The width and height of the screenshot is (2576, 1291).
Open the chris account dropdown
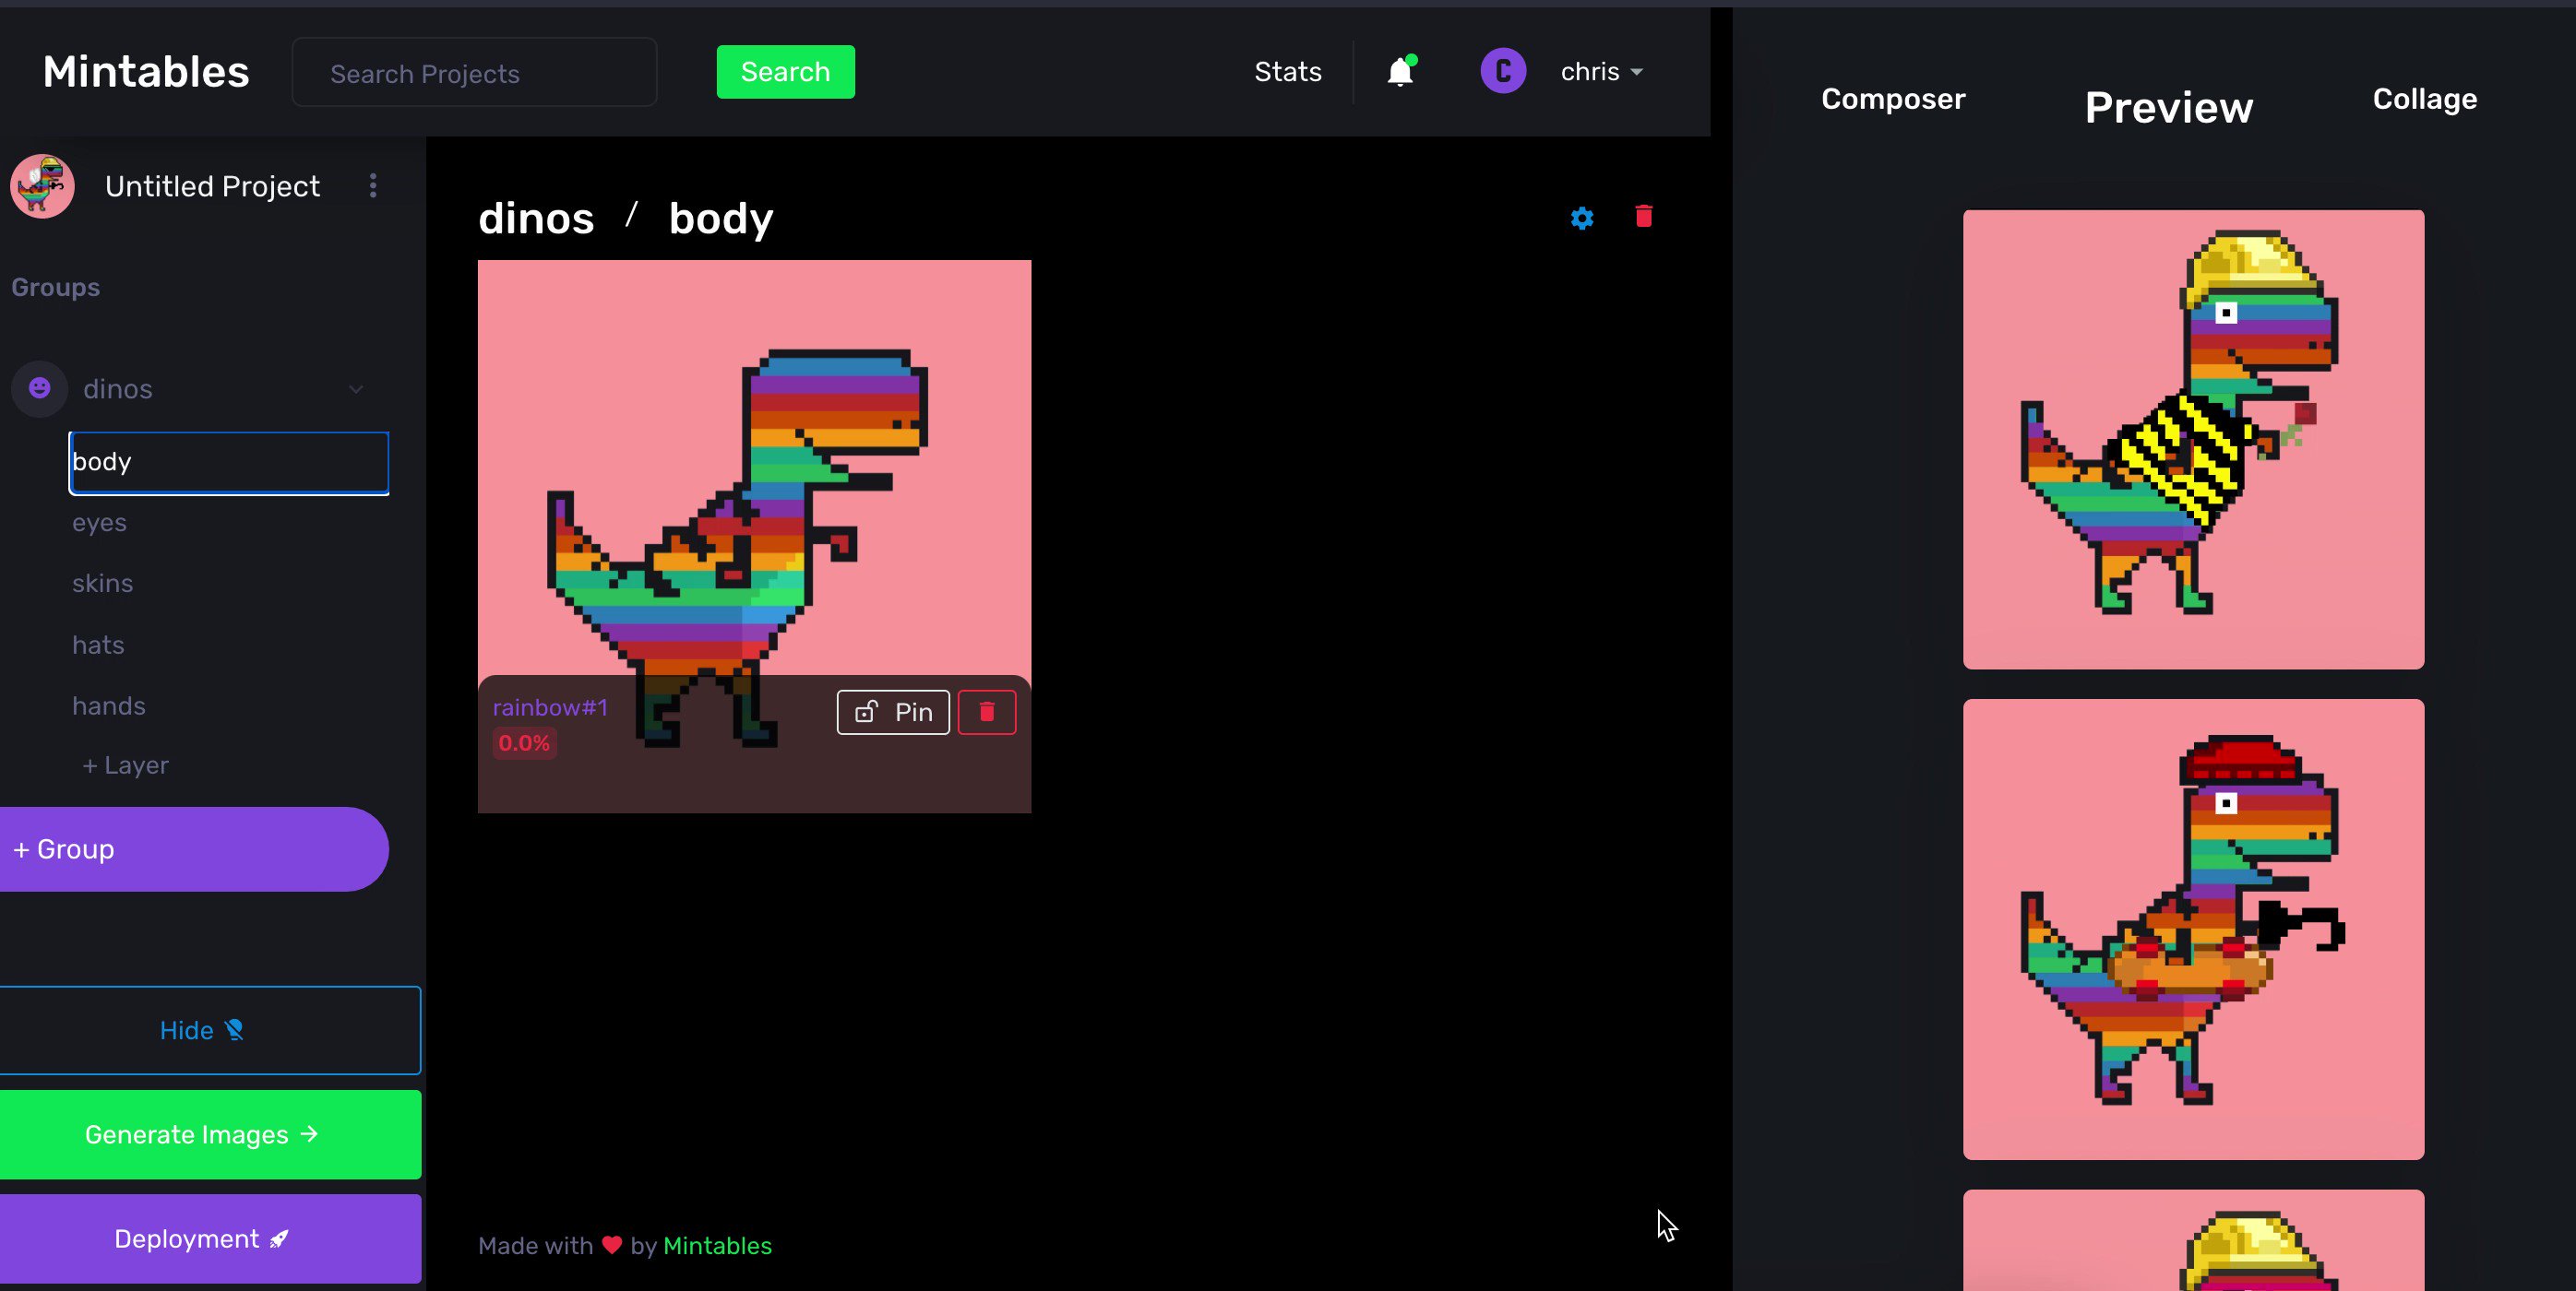coord(1601,72)
